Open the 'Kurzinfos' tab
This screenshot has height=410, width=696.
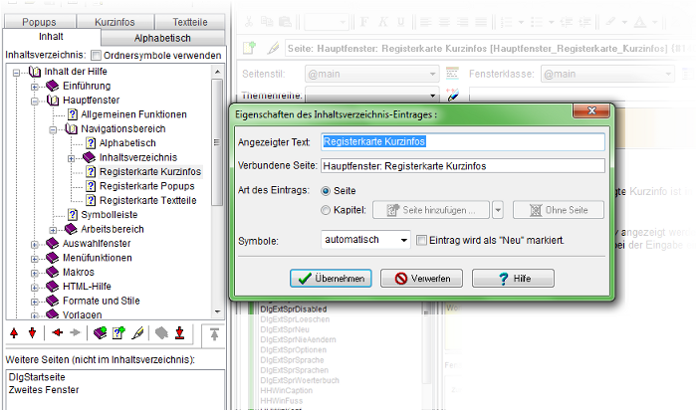[115, 21]
